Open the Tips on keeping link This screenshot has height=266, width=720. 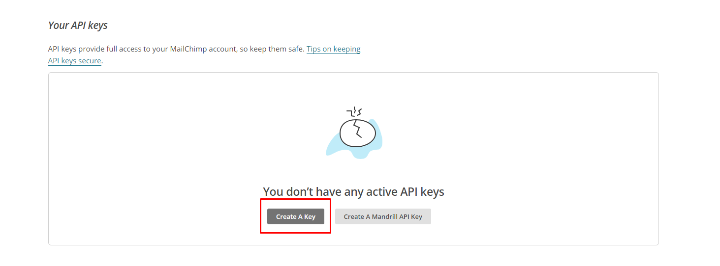(333, 49)
